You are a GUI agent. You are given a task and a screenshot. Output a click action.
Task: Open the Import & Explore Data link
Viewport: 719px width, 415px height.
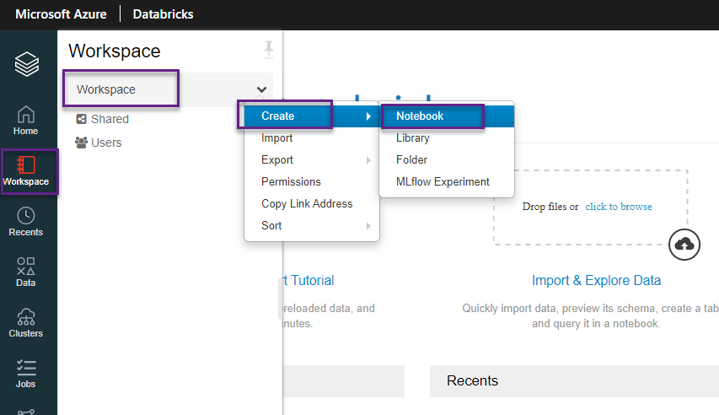pos(596,280)
